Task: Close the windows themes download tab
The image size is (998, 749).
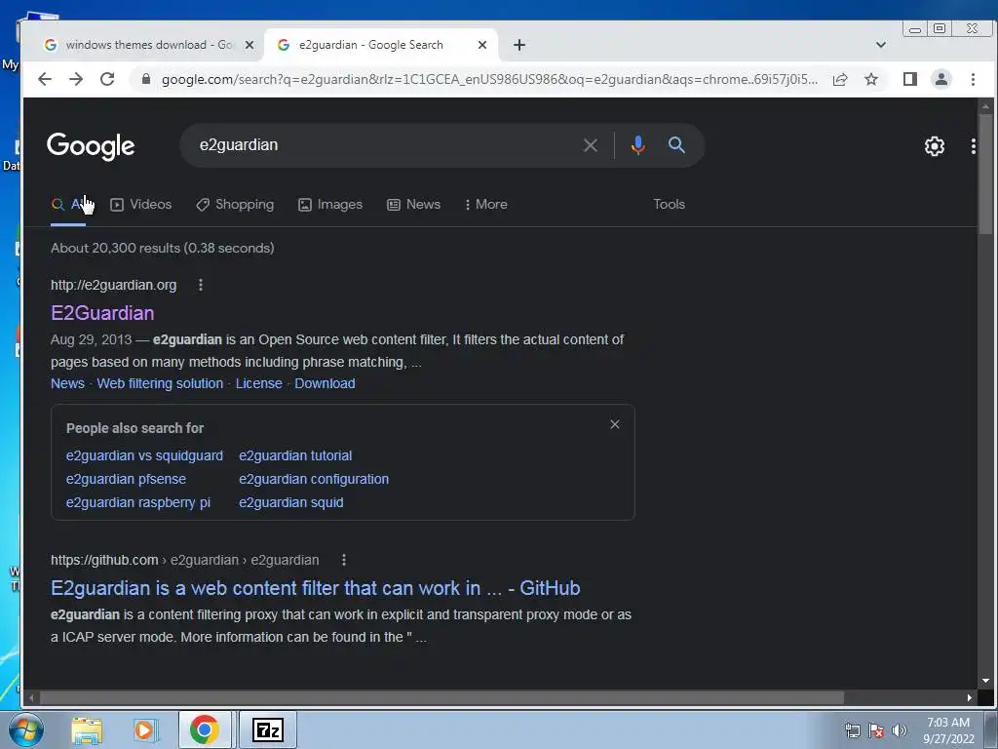Action: coord(249,45)
